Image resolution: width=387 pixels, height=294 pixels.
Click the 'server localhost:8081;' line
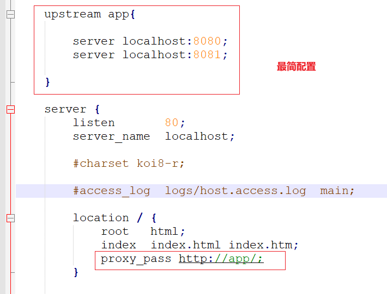[x=150, y=55]
